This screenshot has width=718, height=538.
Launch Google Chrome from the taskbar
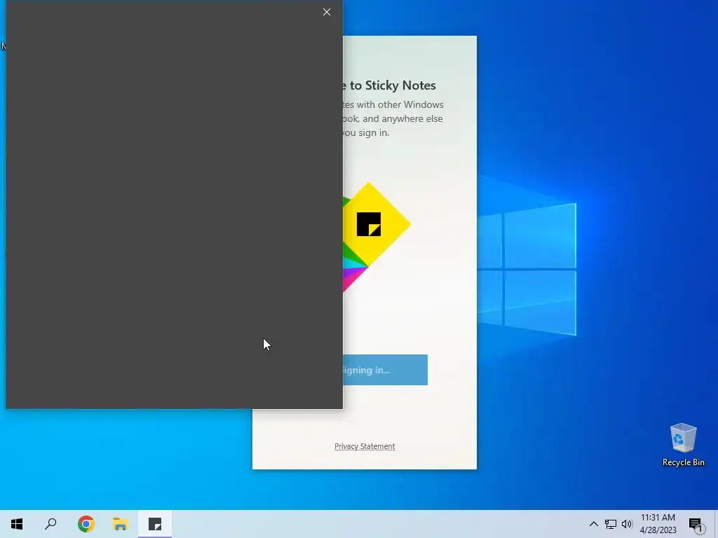(86, 524)
